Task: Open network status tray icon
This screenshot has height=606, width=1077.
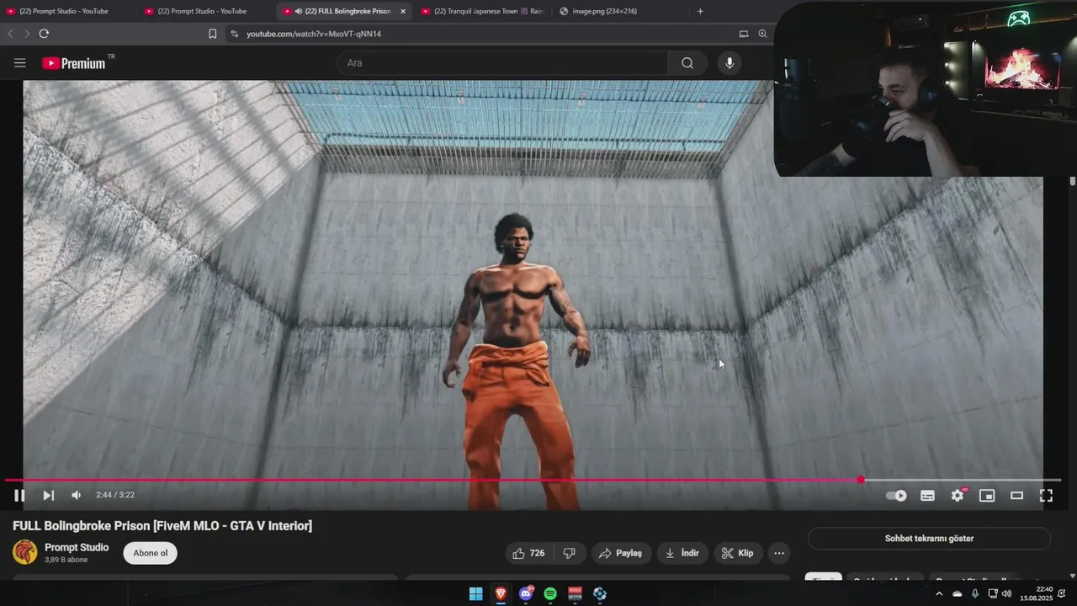Action: pos(993,593)
